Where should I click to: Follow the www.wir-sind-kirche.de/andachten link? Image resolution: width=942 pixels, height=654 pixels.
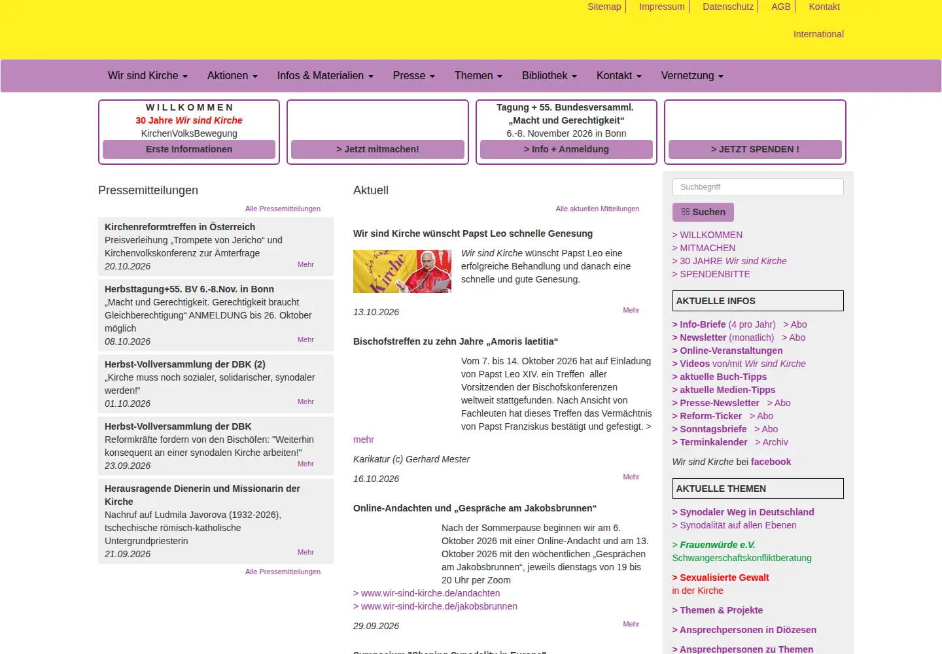coord(427,593)
